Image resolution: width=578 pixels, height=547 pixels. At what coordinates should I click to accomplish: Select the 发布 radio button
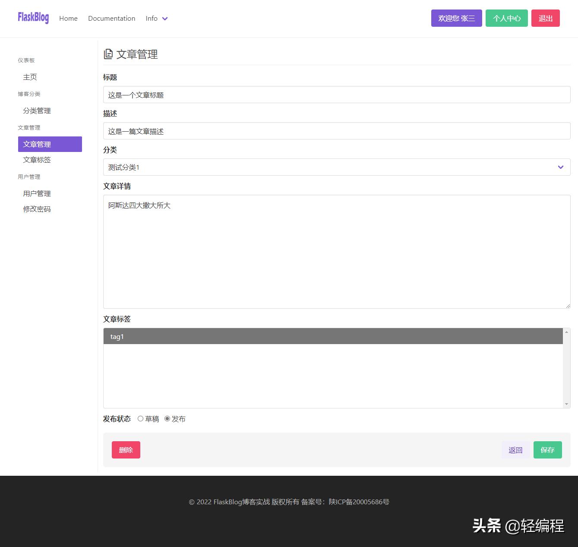coord(167,418)
